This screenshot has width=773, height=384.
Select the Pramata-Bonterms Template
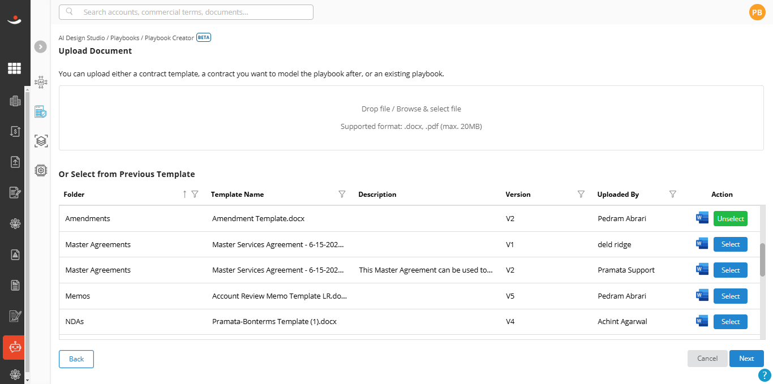tap(731, 321)
